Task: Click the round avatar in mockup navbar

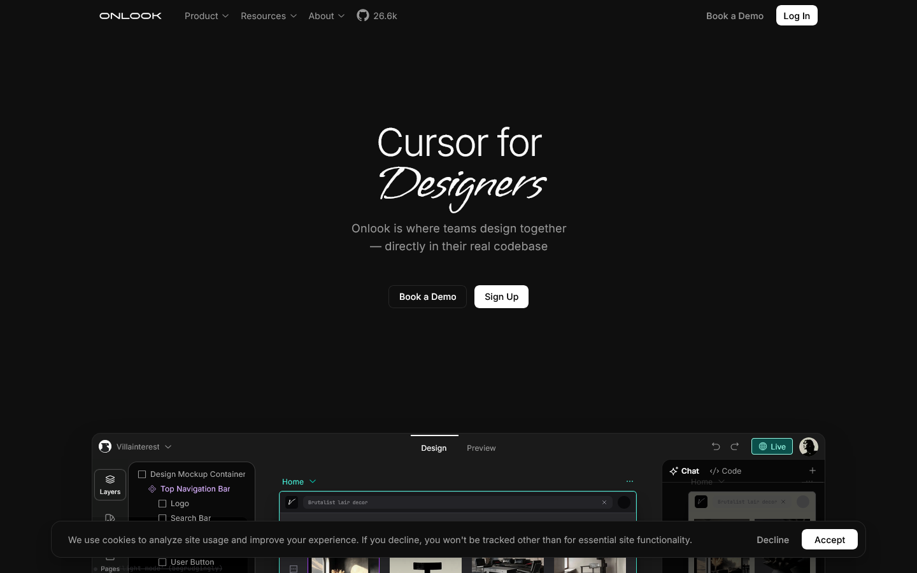Action: click(624, 502)
